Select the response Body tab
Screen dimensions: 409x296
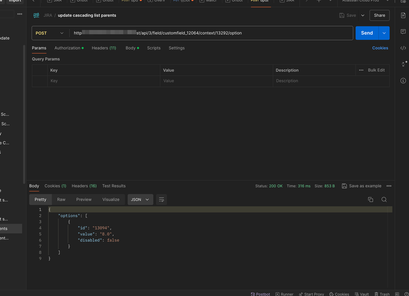[34, 186]
